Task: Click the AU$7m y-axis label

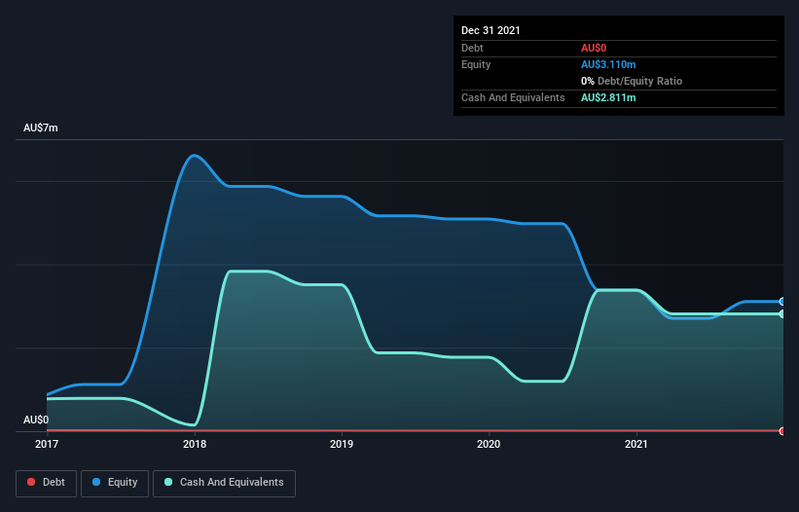Action: point(41,128)
